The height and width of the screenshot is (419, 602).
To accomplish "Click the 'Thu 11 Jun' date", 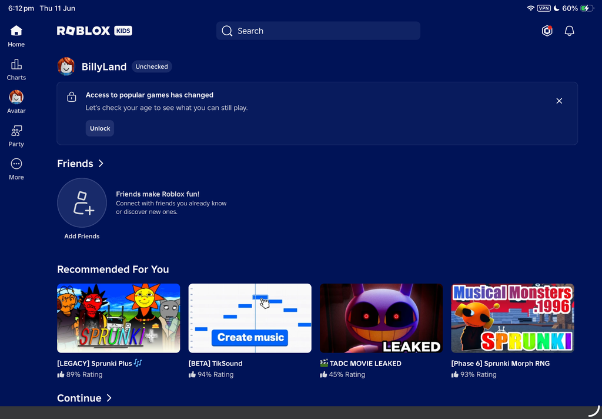I will coord(57,8).
